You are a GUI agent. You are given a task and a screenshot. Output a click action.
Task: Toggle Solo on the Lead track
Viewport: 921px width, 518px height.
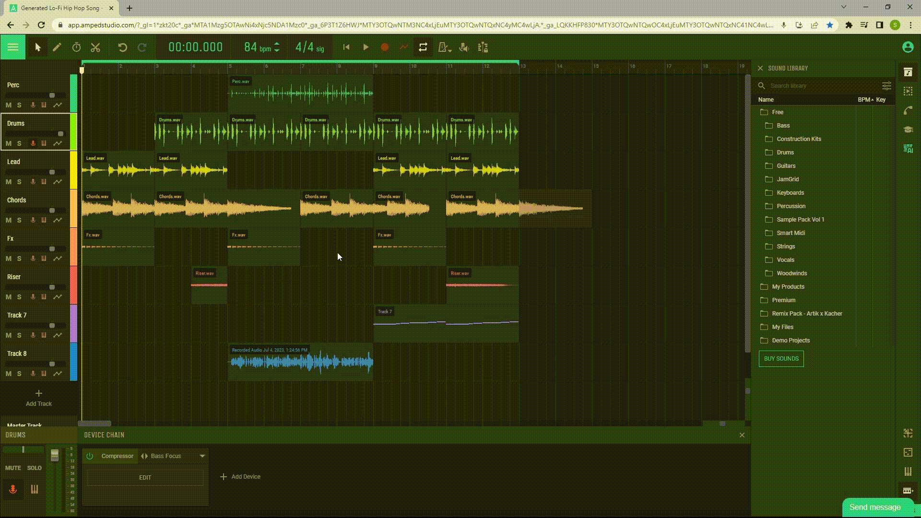click(x=19, y=181)
